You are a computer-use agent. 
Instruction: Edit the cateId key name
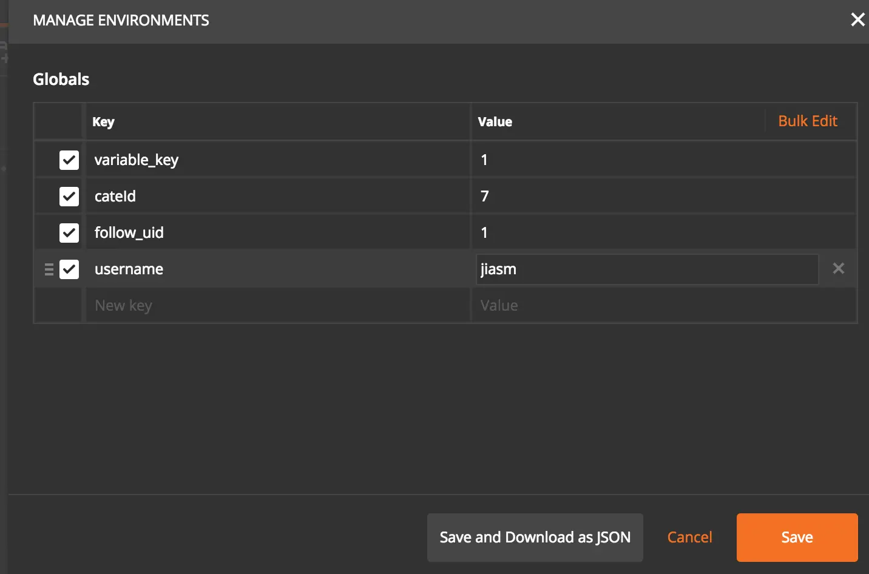tap(277, 196)
